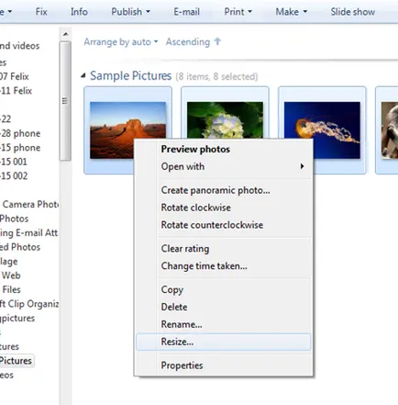Click the Ascending sort arrow icon
Viewport: 398px width, 405px height.
pyautogui.click(x=217, y=41)
